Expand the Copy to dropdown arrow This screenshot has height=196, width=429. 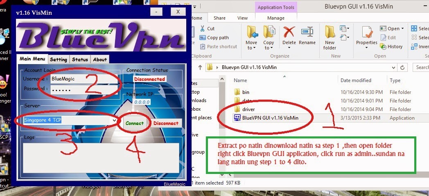point(271,48)
